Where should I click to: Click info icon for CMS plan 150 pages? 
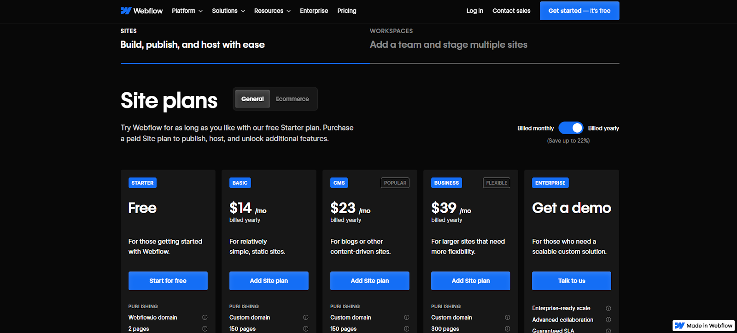click(407, 329)
